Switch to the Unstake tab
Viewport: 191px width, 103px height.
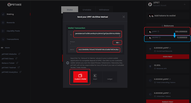click(87, 10)
